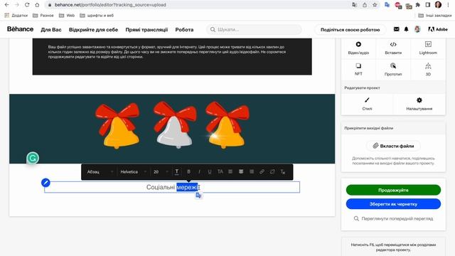Open the Прямі трансляції menu
This screenshot has width=455, height=256.
coord(146,30)
